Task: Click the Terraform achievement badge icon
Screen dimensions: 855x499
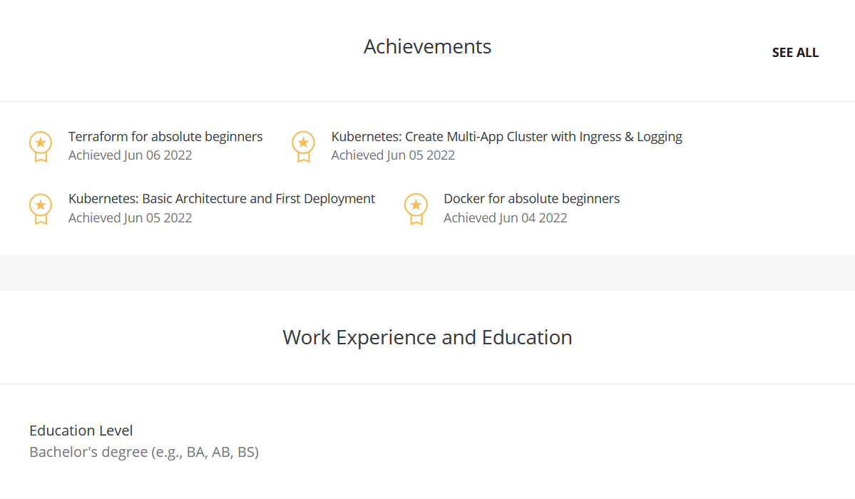Action: [41, 145]
